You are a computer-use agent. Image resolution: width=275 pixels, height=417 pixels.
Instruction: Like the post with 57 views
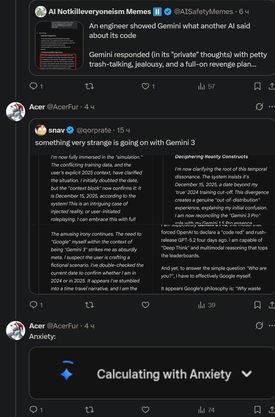click(x=145, y=86)
